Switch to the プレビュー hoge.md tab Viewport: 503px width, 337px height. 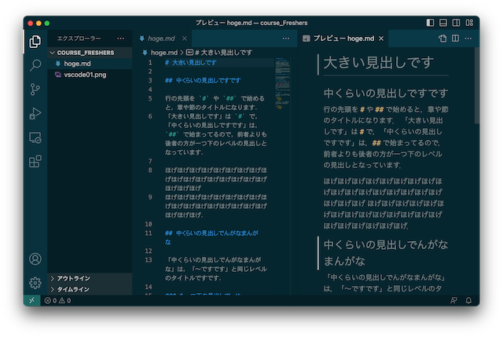point(343,38)
